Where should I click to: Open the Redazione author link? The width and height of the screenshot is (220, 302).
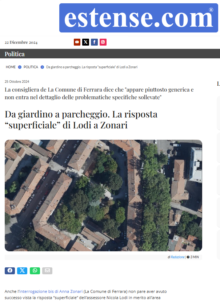click(x=177, y=257)
